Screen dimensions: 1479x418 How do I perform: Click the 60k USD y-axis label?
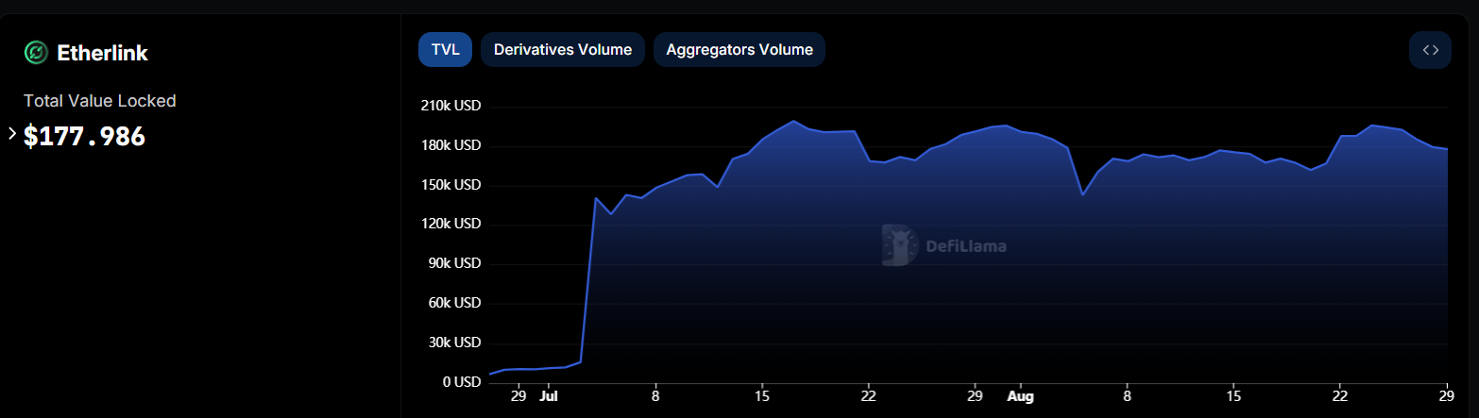[x=453, y=303]
